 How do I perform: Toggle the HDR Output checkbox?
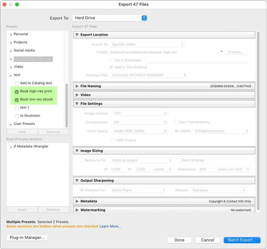113,140
